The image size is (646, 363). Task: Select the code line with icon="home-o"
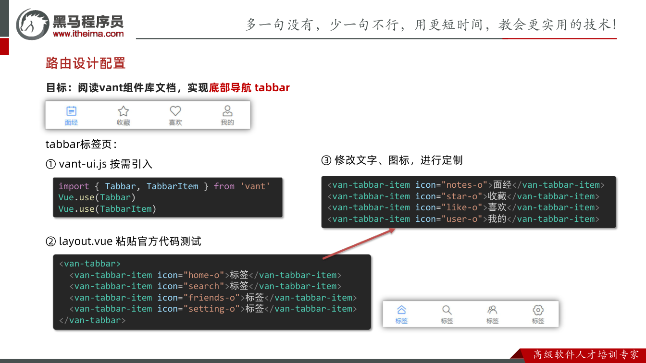(205, 275)
